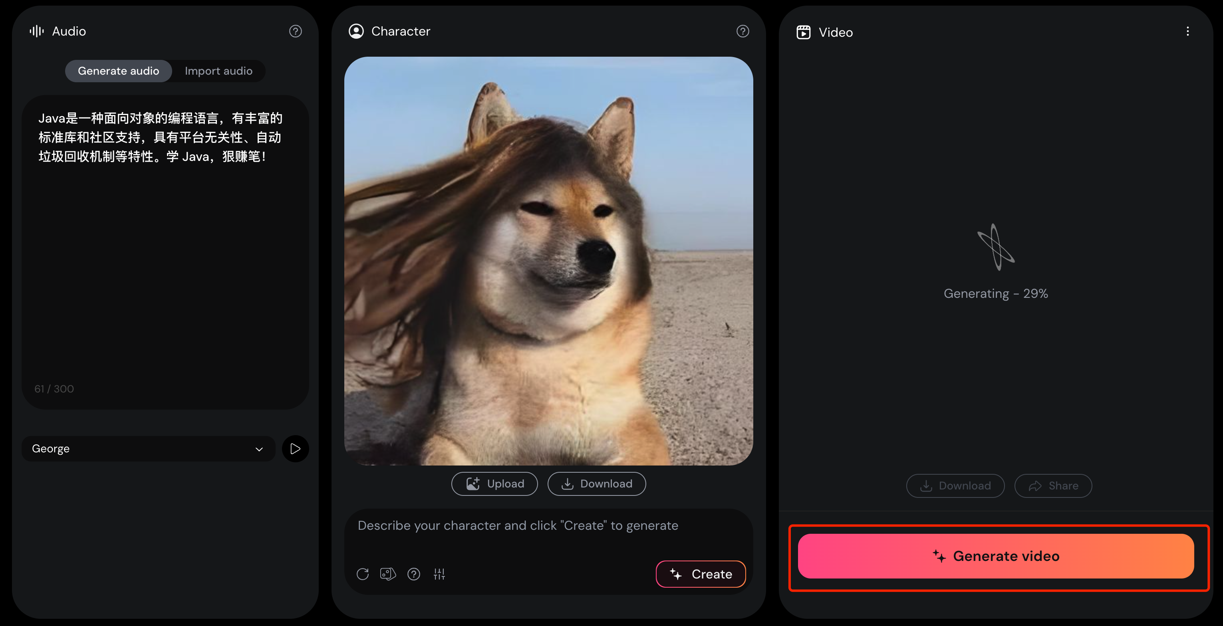Click the Audio panel help icon
The height and width of the screenshot is (626, 1223).
pos(295,31)
